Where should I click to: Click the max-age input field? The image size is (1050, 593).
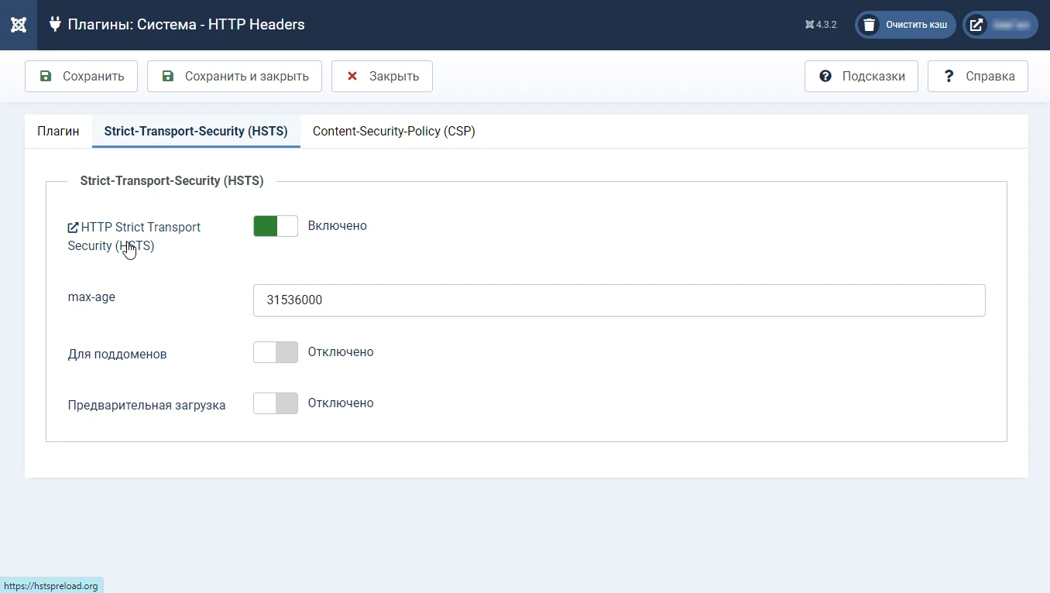click(x=619, y=300)
